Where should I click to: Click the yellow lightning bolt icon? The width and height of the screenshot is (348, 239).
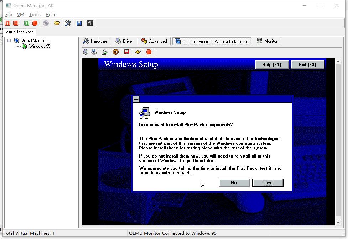pos(138,52)
